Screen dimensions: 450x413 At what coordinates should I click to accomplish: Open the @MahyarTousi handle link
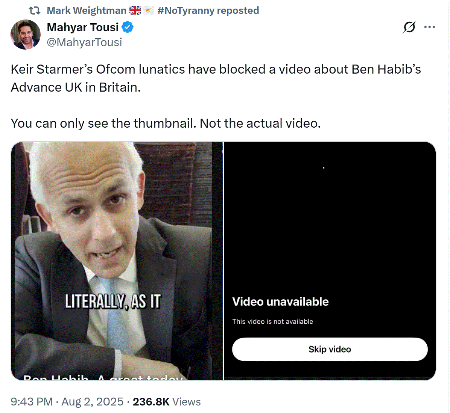coord(84,42)
